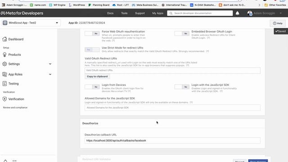Click the Copy to clipboard button
Viewport: 288px width, 162px height.
tap(97, 76)
